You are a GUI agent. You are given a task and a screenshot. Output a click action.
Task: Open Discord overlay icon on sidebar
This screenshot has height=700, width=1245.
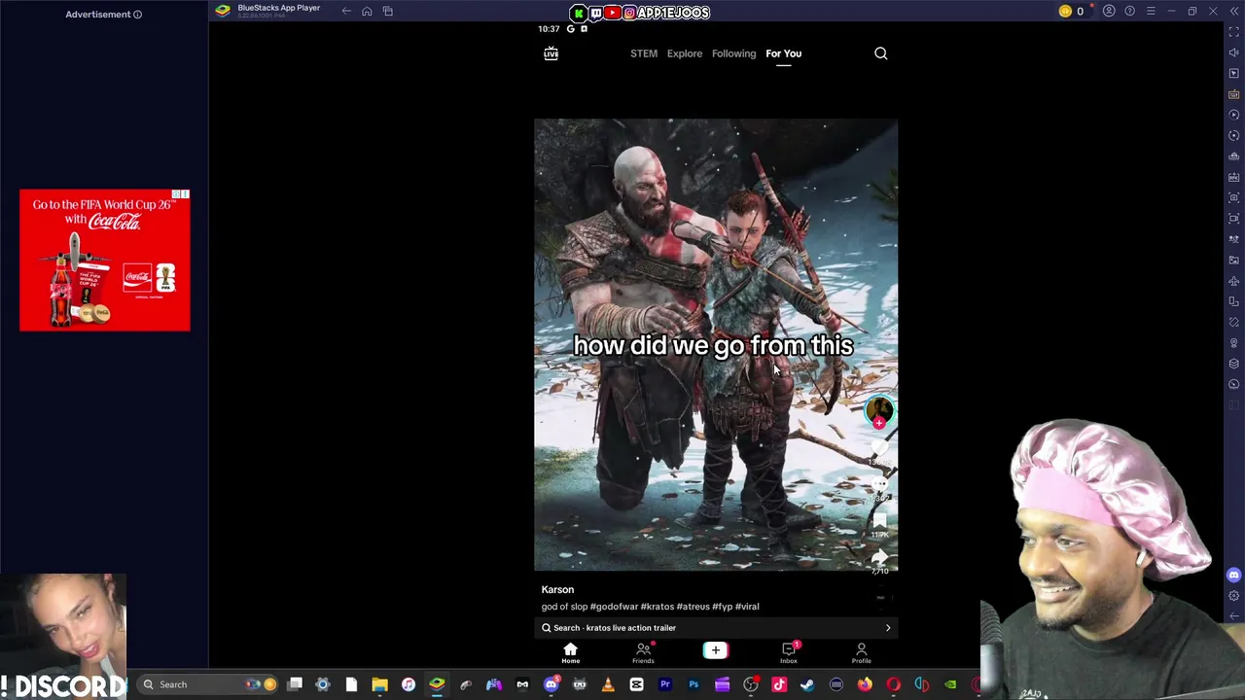[x=1234, y=576]
